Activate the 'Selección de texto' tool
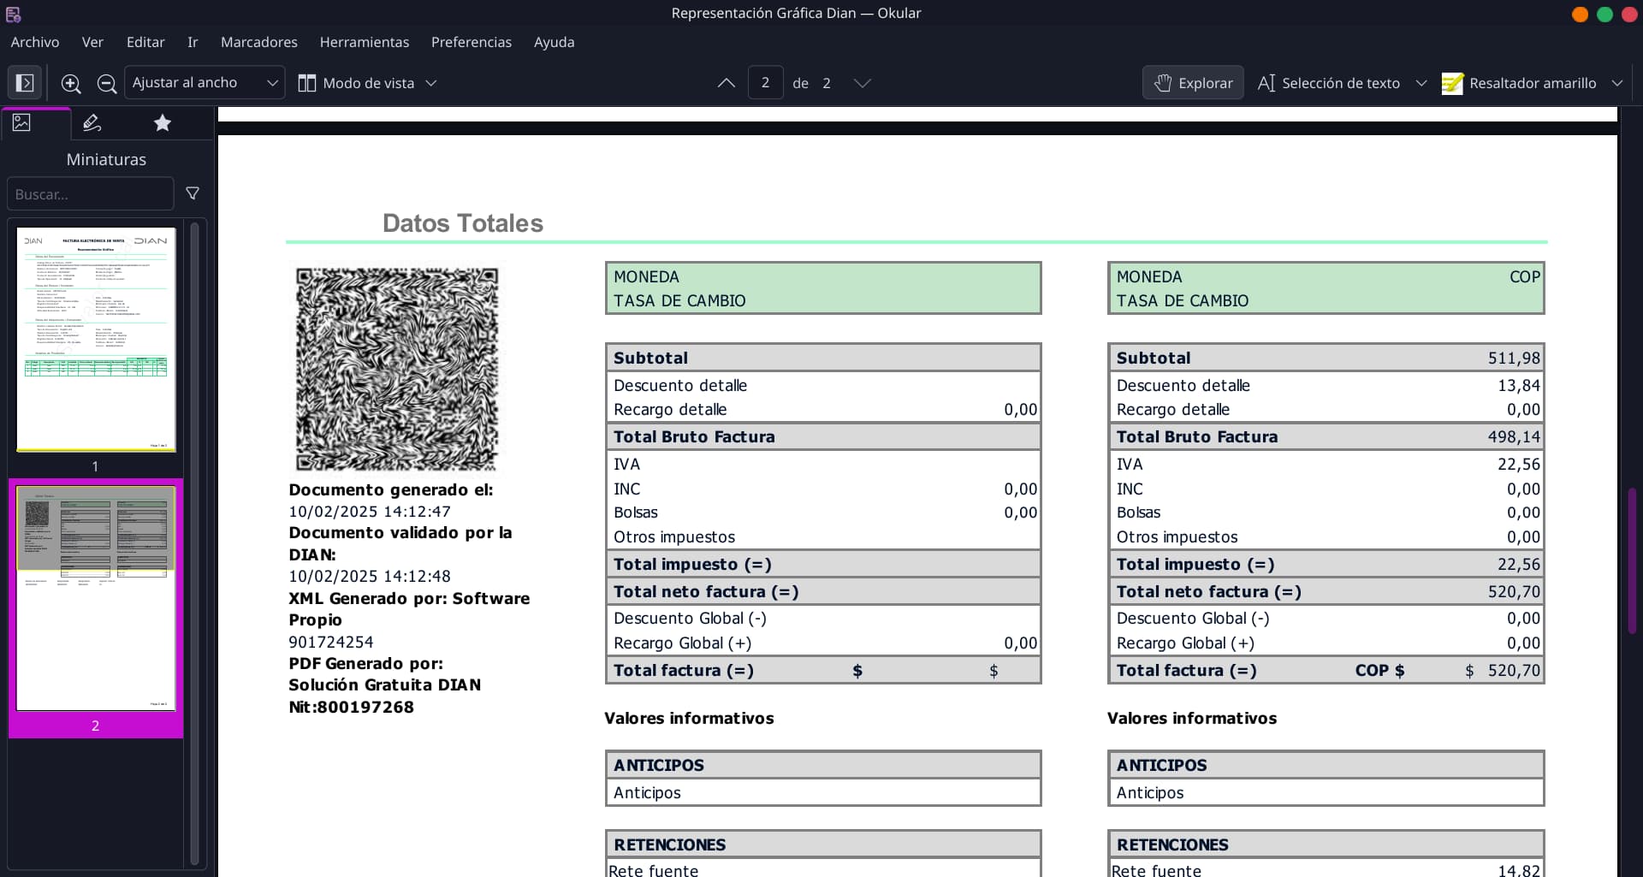Screen dimensions: 1643x877 [x=1329, y=83]
